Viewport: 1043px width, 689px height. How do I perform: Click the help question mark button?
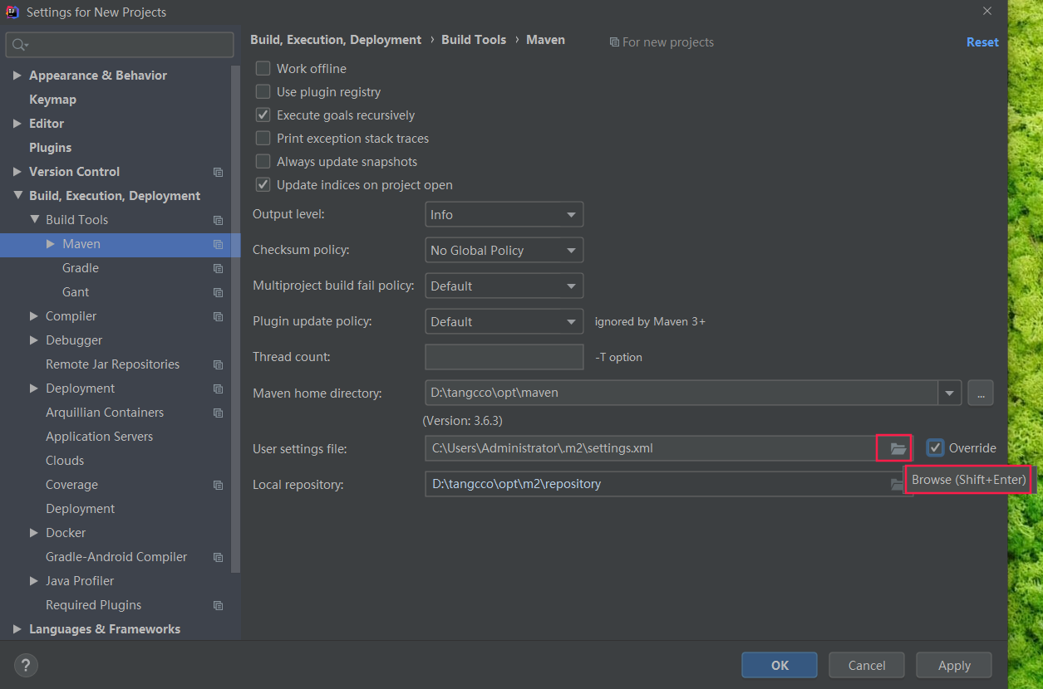point(26,665)
